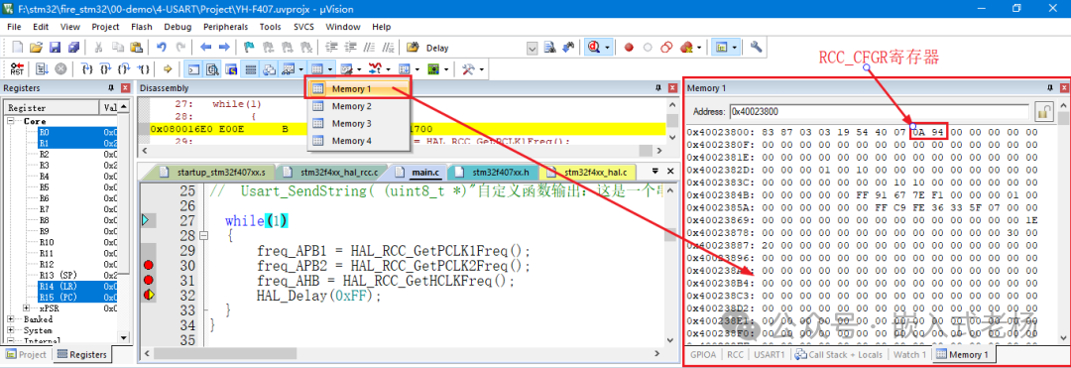Open the Serial Windows dropdown arrow

pyautogui.click(x=359, y=69)
